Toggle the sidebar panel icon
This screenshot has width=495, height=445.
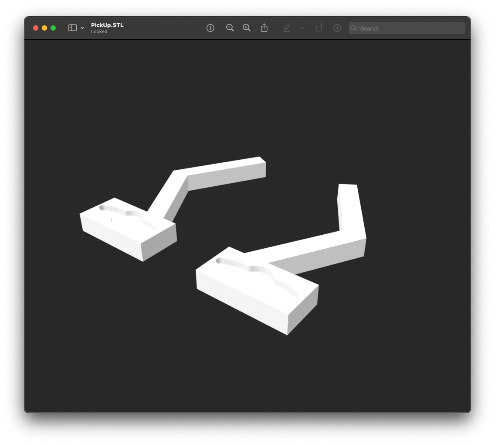point(72,28)
